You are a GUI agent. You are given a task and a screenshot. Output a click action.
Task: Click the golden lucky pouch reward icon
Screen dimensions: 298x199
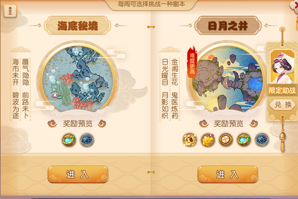pos(208,140)
